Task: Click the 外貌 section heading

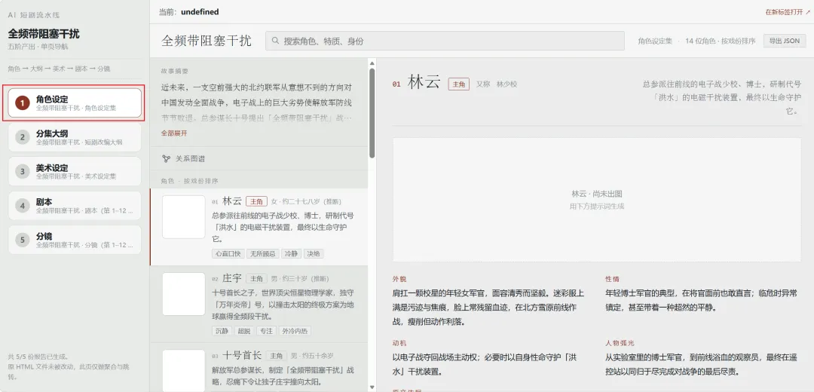Action: [x=399, y=280]
